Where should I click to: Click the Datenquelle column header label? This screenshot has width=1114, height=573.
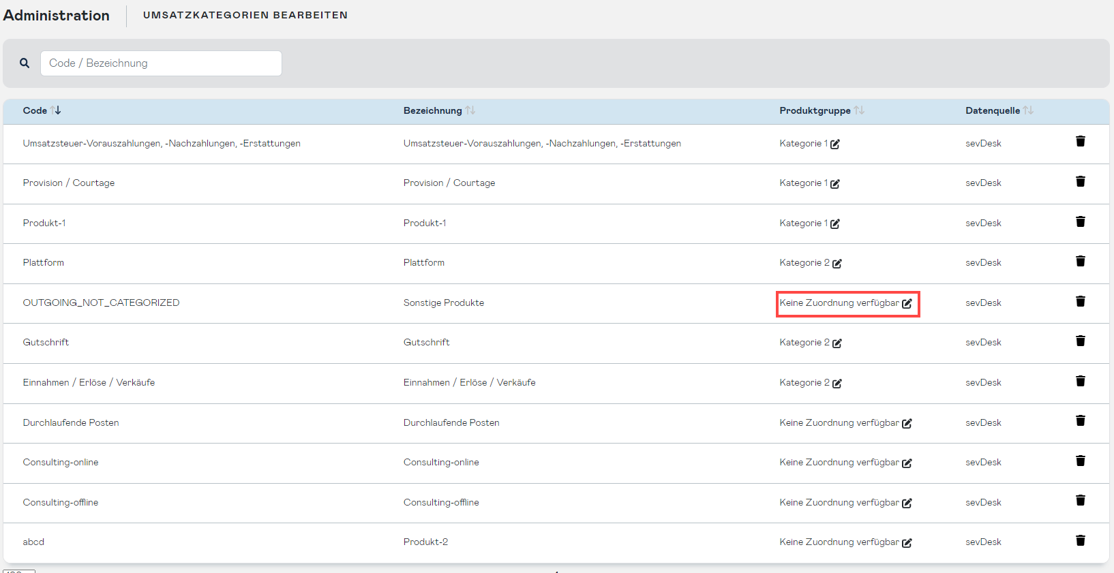coord(993,110)
